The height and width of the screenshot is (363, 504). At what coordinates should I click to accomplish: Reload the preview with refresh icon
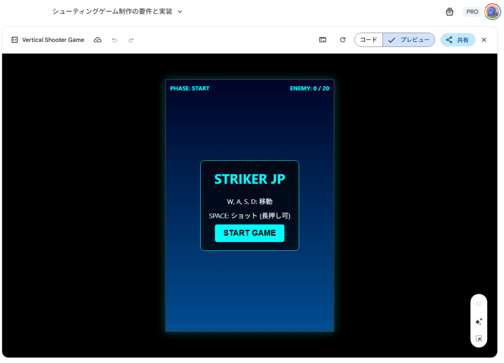click(343, 40)
